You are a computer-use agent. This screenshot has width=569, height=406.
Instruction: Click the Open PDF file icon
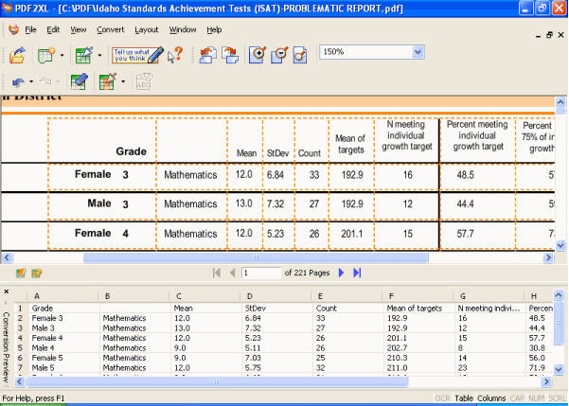point(18,55)
